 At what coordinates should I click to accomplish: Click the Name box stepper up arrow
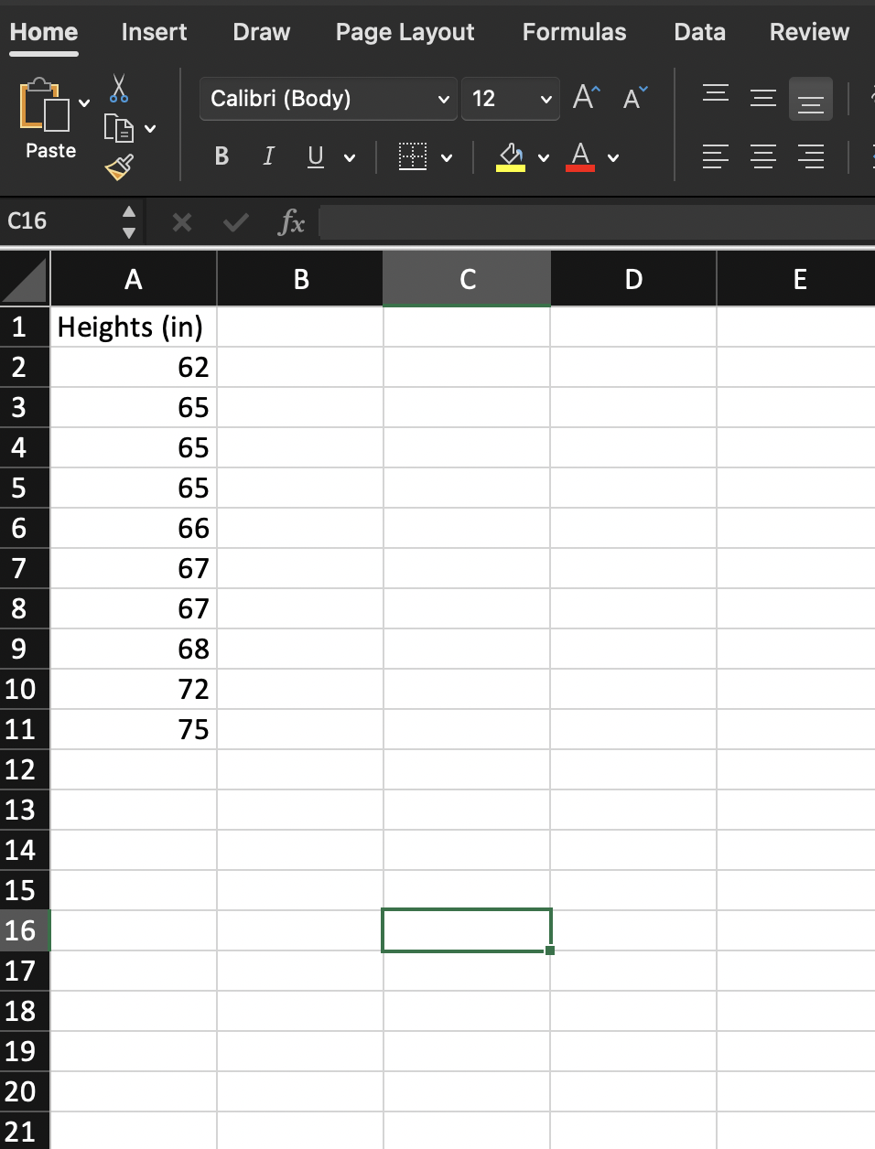pos(129,212)
